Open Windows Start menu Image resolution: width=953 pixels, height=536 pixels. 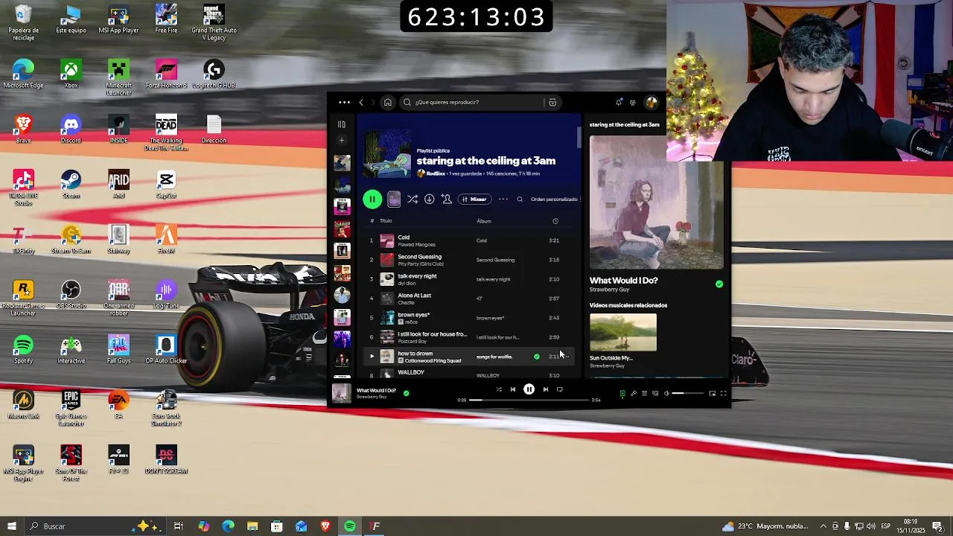(x=12, y=526)
